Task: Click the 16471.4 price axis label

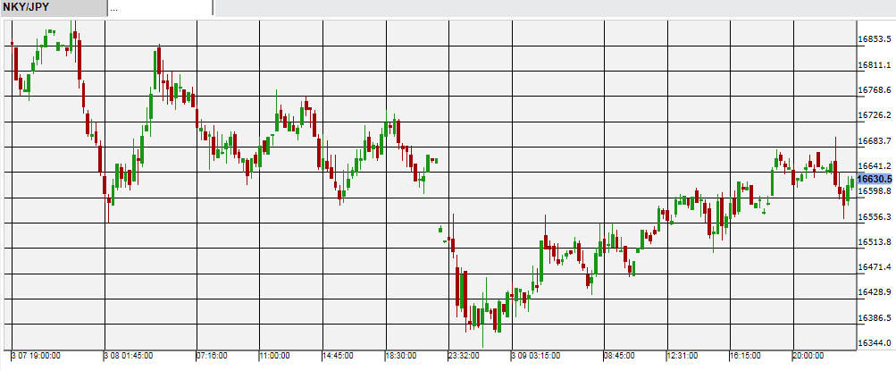Action: point(875,267)
